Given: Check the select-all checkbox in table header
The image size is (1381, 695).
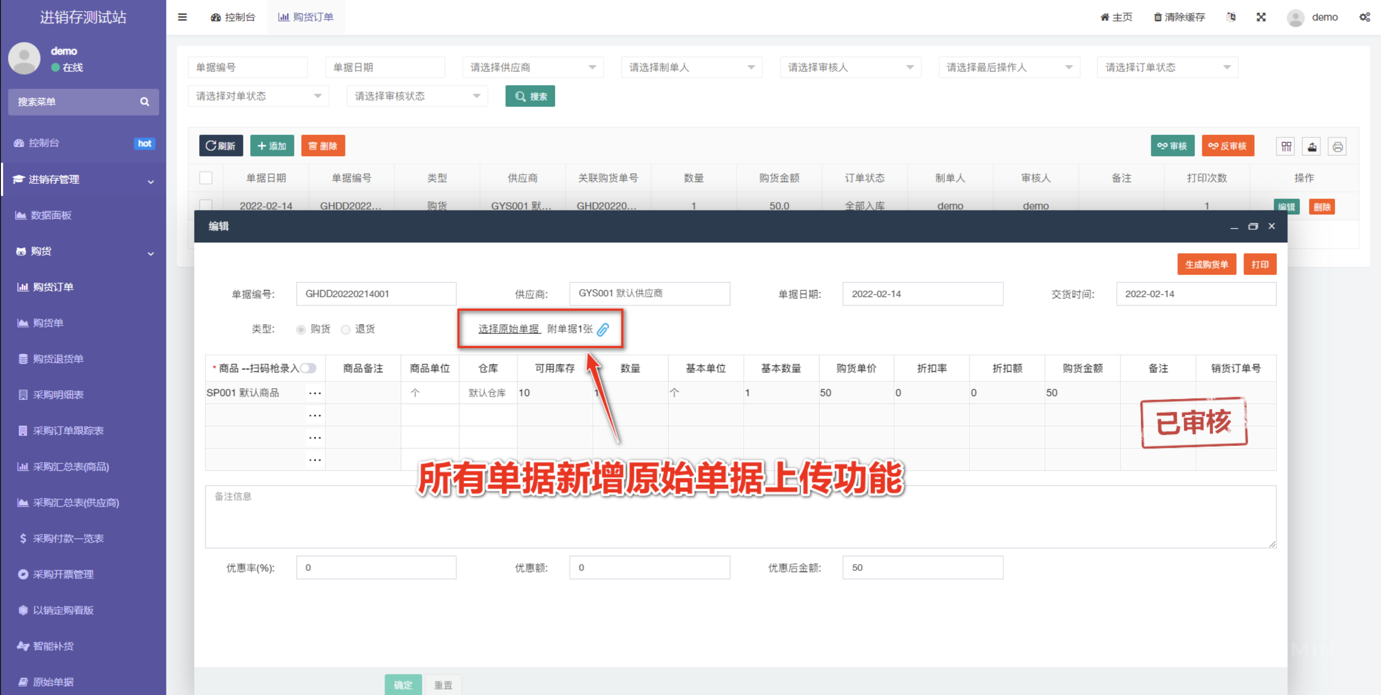Looking at the screenshot, I should (x=206, y=178).
